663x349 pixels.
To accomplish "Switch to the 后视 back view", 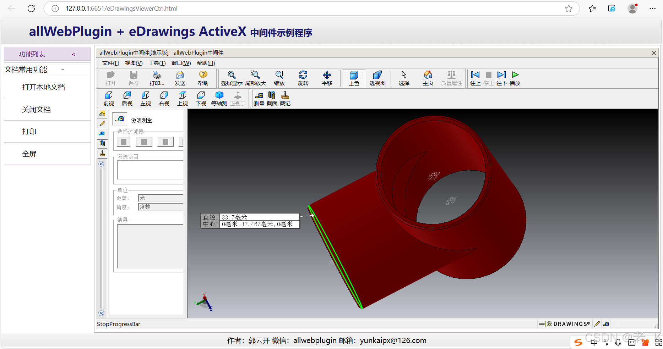I will tap(127, 99).
